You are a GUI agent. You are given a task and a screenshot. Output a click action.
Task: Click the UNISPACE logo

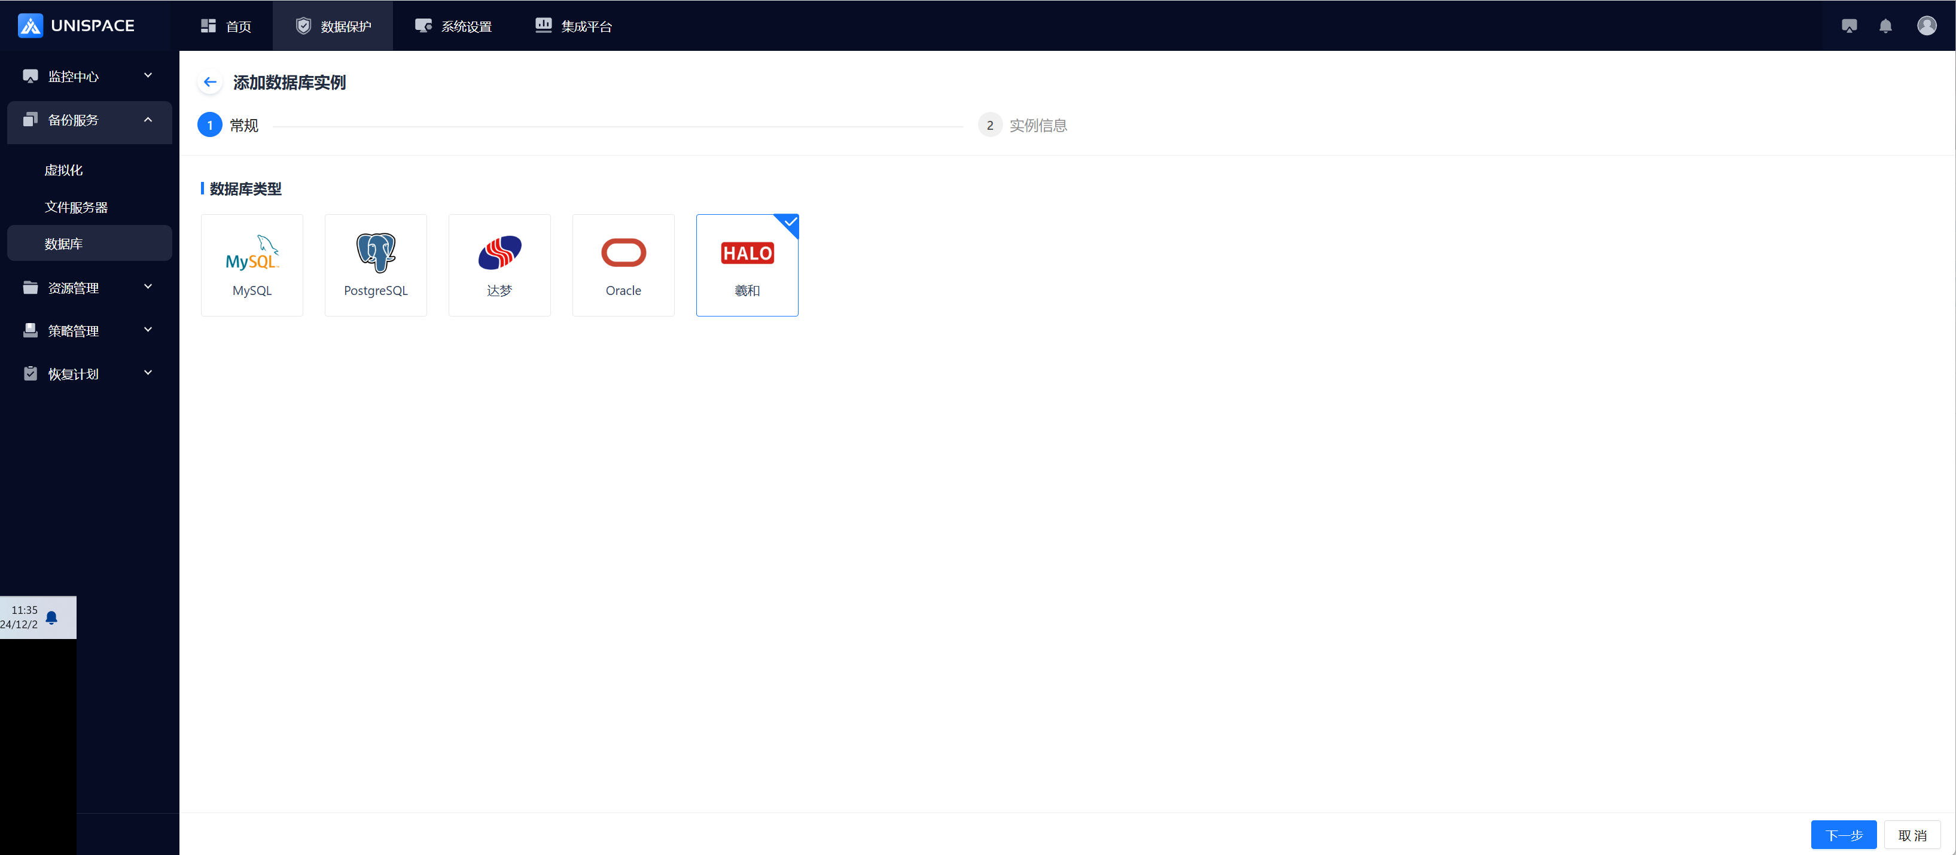[76, 26]
